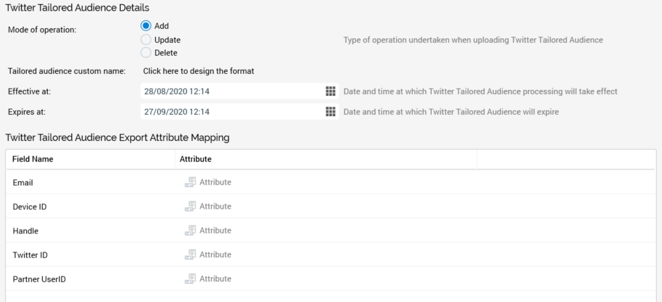This screenshot has width=662, height=302.
Task: Choose the Update mode of operation
Action: point(146,40)
